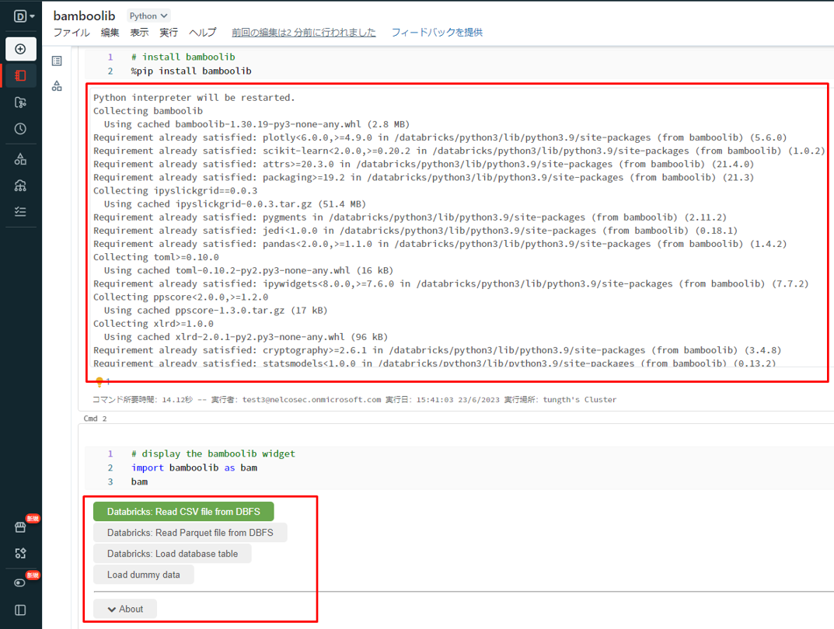Open the ヘルプ menu
The image size is (834, 629).
pyautogui.click(x=202, y=33)
